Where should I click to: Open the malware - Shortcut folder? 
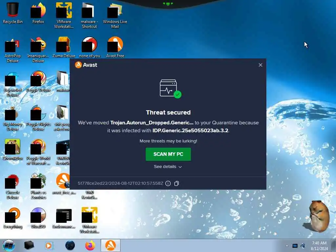pos(89,15)
